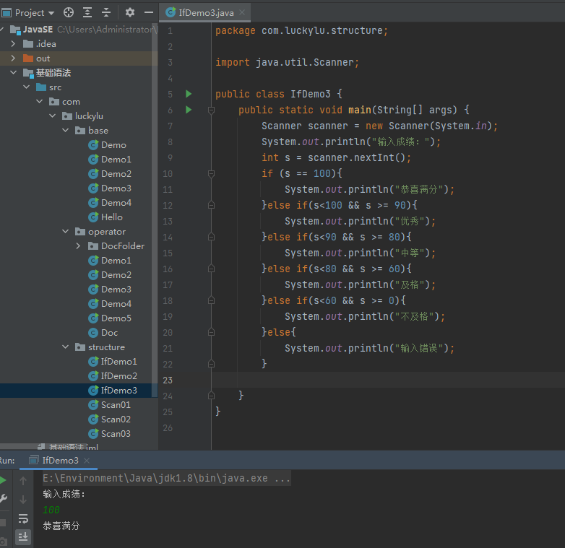565x548 pixels.
Task: Collapse the structure package folder
Action: (66, 347)
